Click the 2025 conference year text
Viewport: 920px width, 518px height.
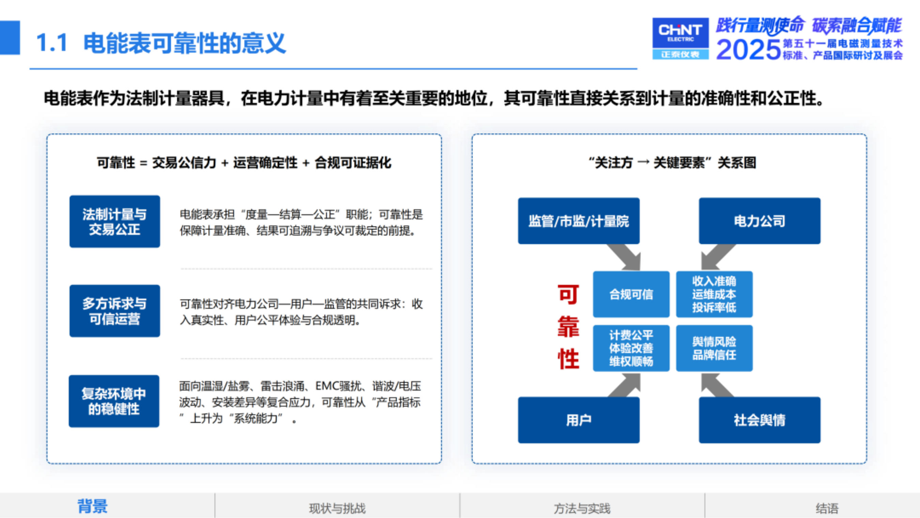coord(749,50)
